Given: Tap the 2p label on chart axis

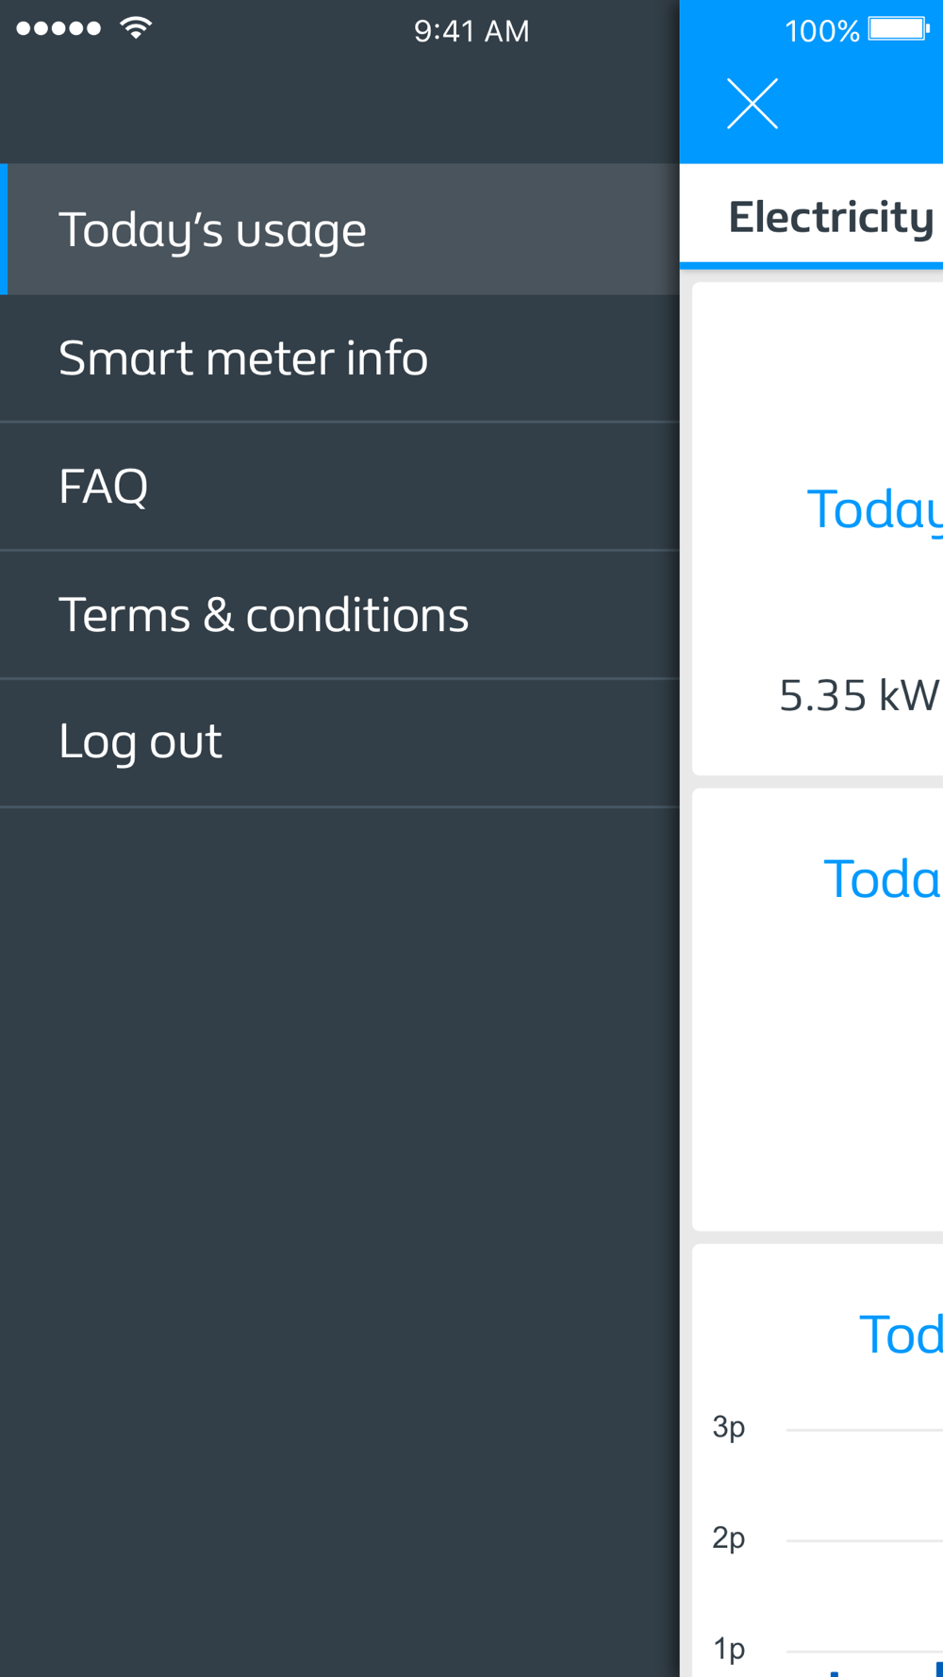Looking at the screenshot, I should 729,1538.
